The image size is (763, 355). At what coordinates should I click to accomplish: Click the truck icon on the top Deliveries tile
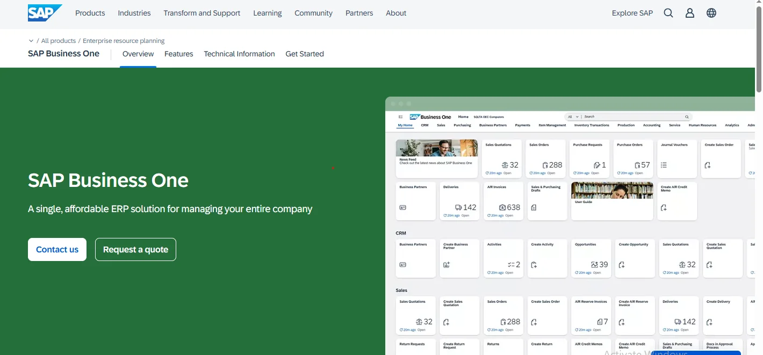click(458, 207)
